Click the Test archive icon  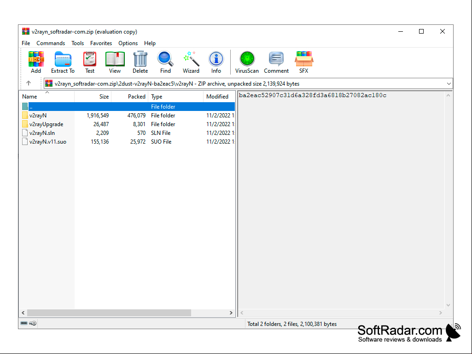coord(90,59)
